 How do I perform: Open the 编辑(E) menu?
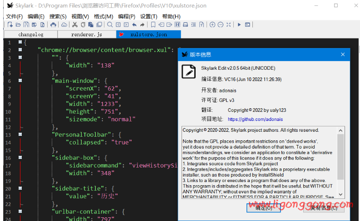36,16
